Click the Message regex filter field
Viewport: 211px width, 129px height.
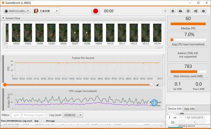point(34,115)
